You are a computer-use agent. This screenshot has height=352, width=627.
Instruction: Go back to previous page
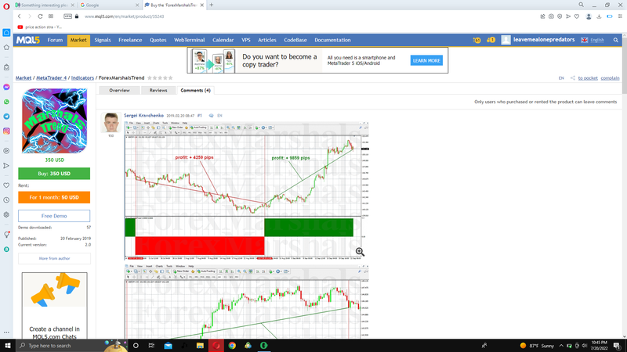19,16
